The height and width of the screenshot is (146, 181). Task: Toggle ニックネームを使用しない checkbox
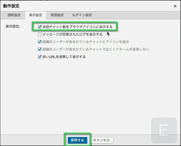click(40, 49)
